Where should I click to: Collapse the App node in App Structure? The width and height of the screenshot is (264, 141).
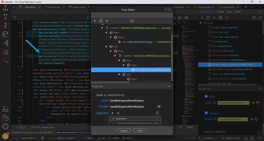point(200,23)
